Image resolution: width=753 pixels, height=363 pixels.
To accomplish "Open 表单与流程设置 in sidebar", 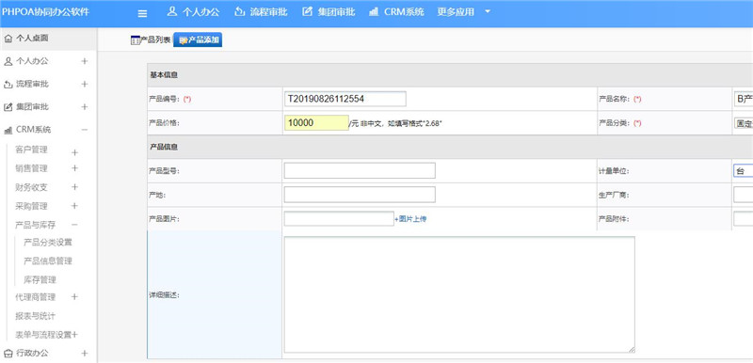I will tap(43, 335).
